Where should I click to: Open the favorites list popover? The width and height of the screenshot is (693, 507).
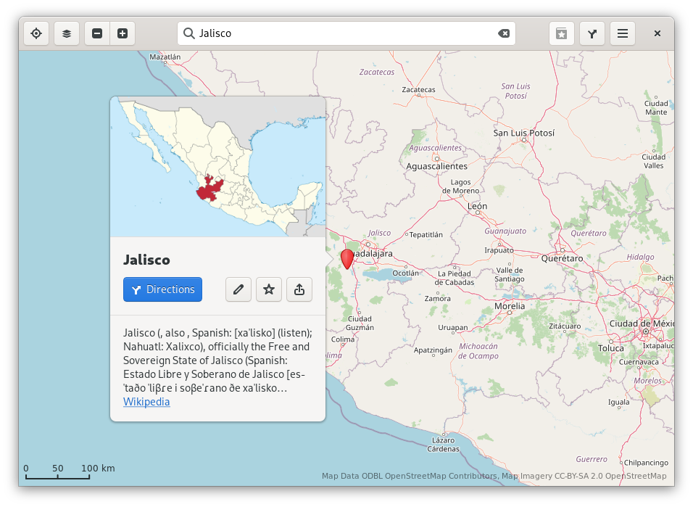tap(561, 33)
